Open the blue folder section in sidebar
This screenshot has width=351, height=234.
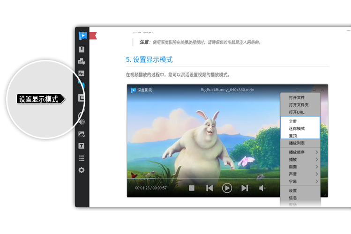pos(82,85)
